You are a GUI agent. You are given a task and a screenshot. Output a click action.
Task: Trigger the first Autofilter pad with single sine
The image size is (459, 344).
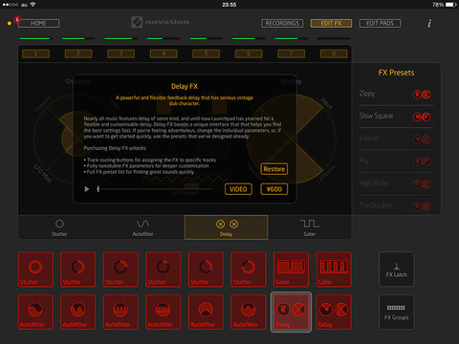point(35,312)
